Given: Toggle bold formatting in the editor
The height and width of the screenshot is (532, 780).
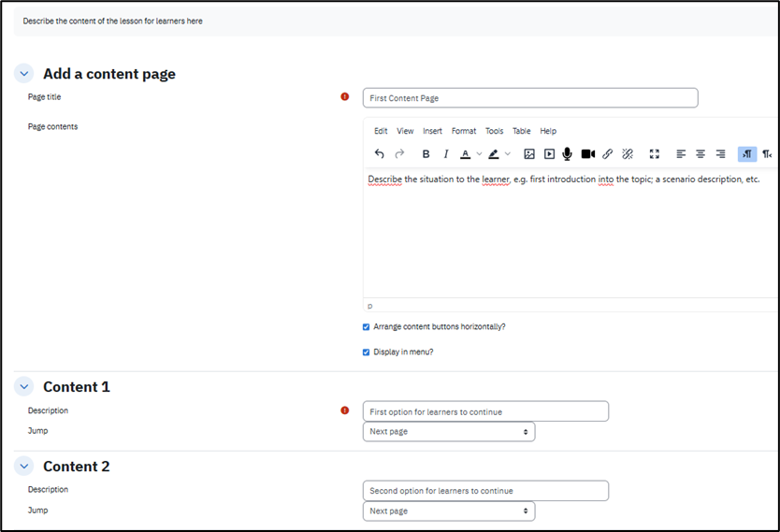Looking at the screenshot, I should click(x=426, y=154).
